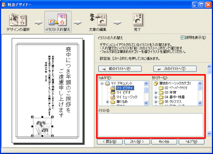
Task: Expand category 03 年賀
Action: click(156, 93)
